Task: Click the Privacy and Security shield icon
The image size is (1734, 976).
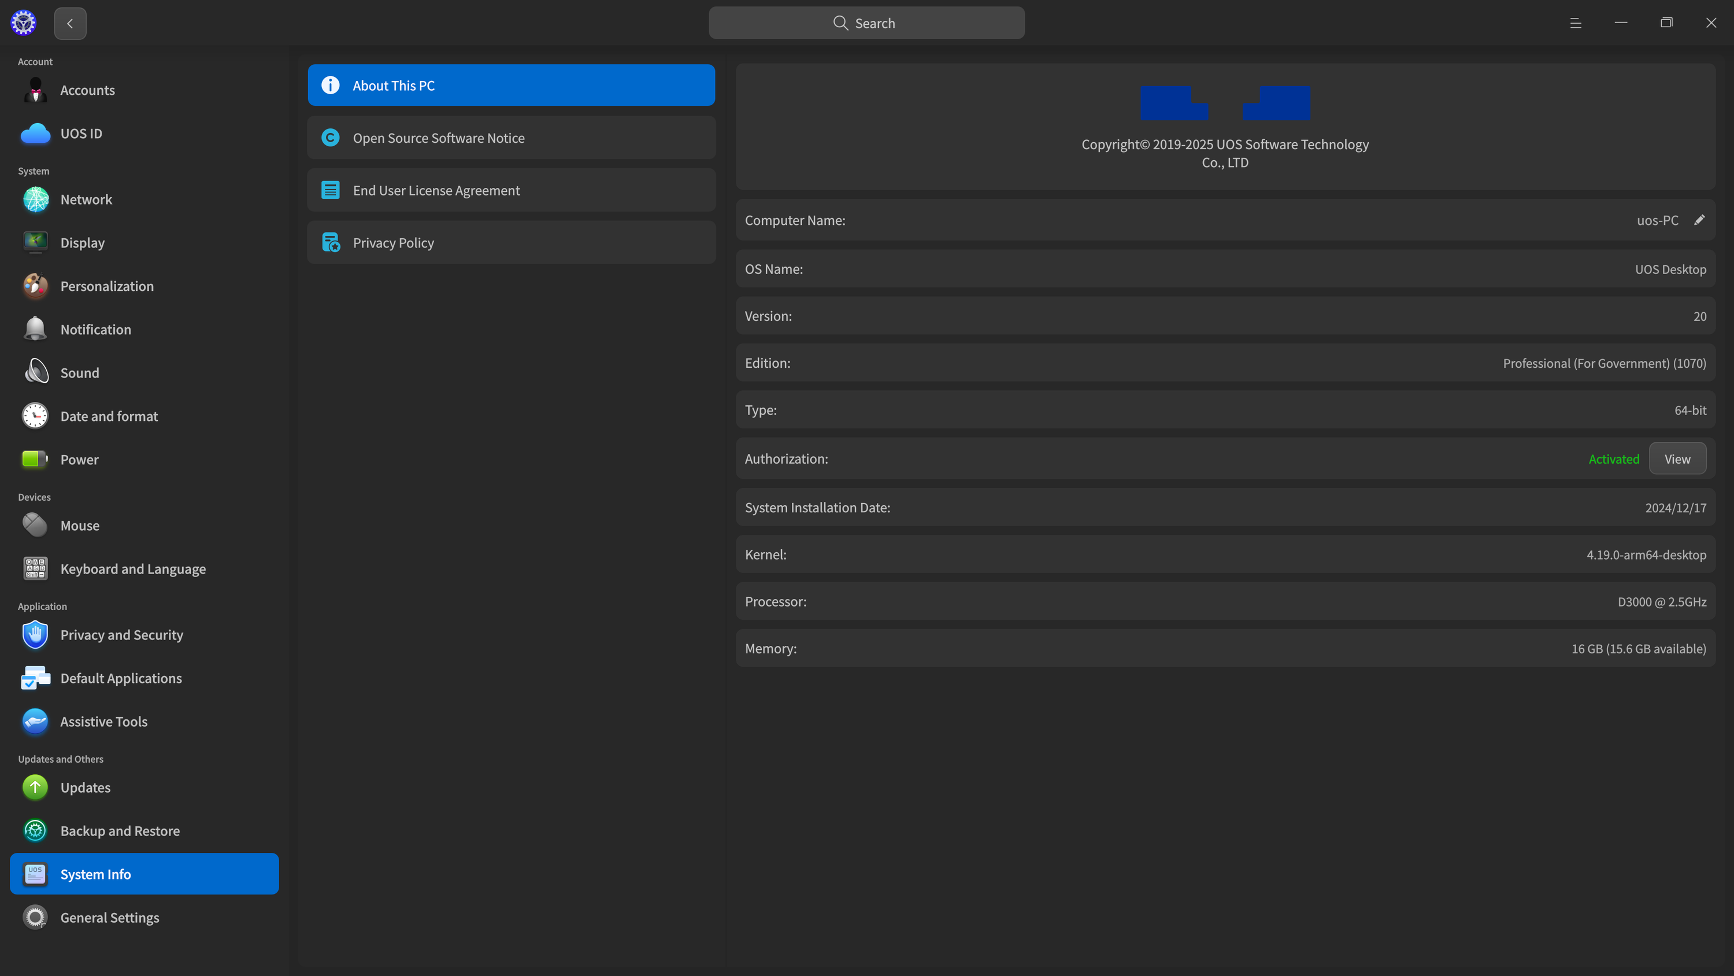Action: 36,634
